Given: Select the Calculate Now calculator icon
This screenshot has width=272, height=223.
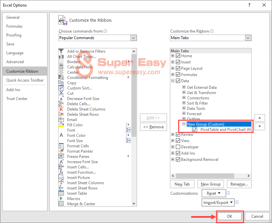Looking at the screenshot, I should (61, 67).
